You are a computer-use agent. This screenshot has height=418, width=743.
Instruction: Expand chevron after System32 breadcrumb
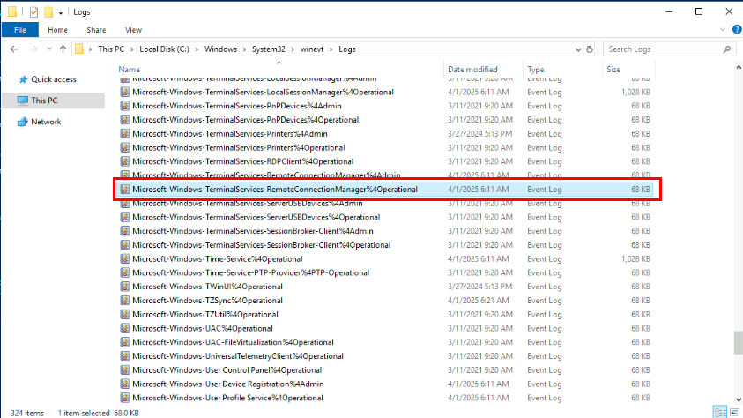[x=293, y=49]
